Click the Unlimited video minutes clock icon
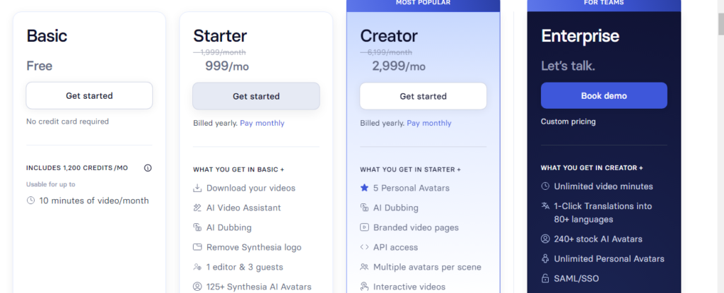Screen dimensions: 724x293 coord(545,186)
